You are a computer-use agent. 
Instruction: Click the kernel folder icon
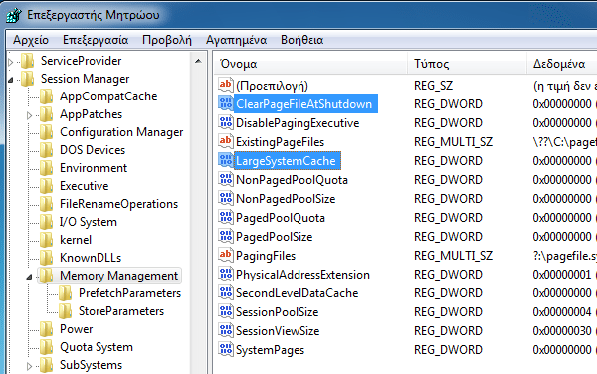[47, 240]
